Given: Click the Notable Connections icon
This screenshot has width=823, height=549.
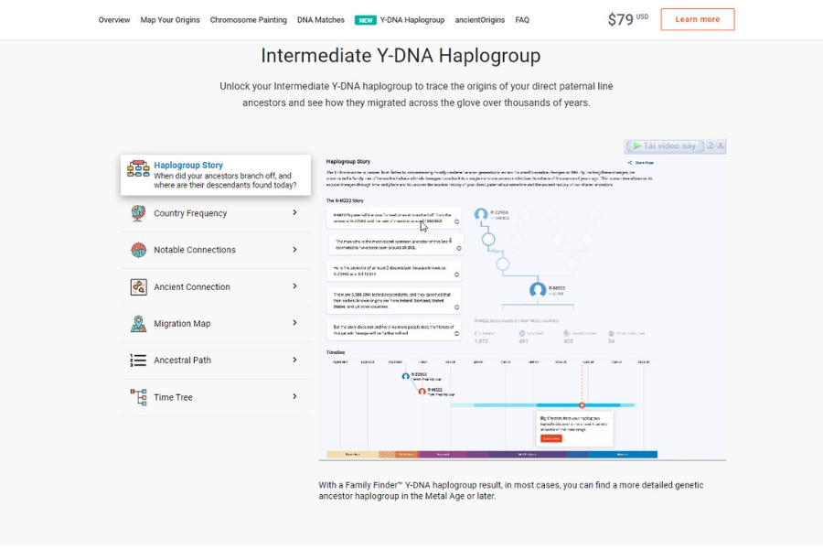Looking at the screenshot, I should (138, 250).
